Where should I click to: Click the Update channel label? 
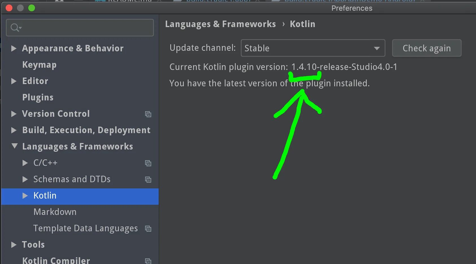pyautogui.click(x=202, y=48)
